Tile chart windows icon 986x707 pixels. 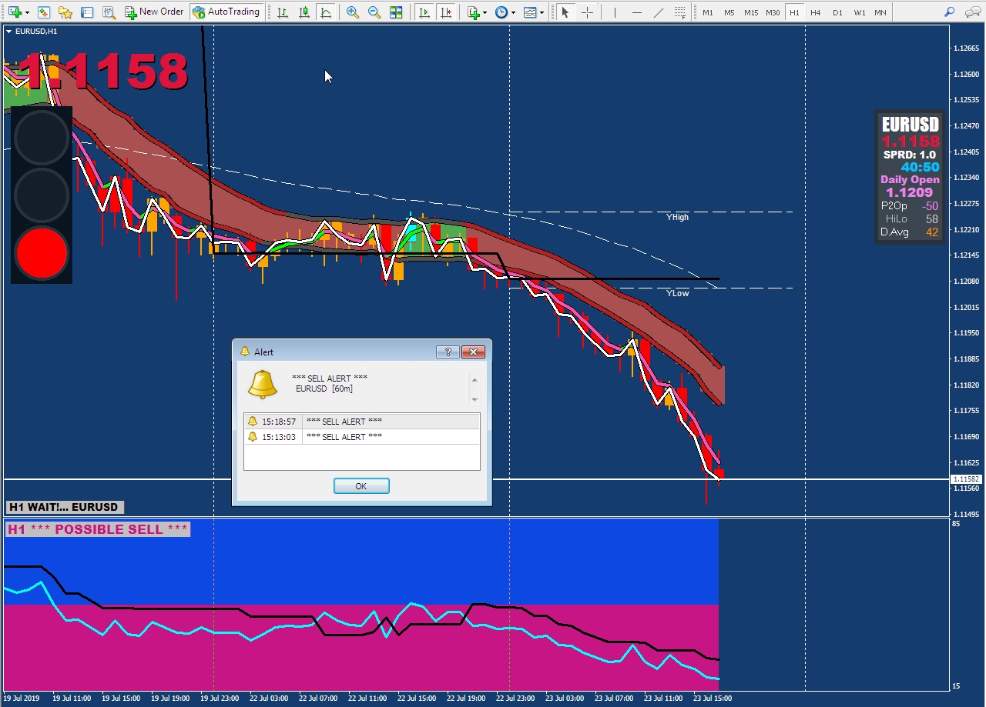(x=396, y=12)
